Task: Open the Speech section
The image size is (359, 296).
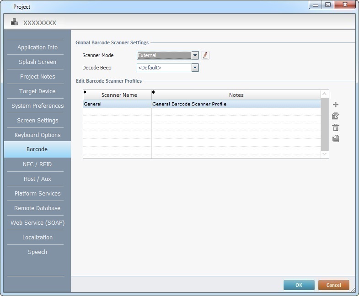Action: [38, 252]
